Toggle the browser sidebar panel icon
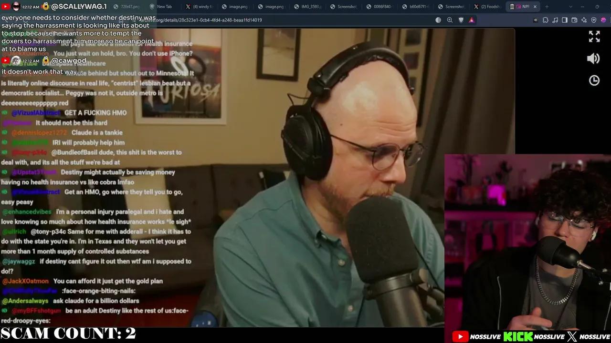Image resolution: width=611 pixels, height=343 pixels. [565, 20]
